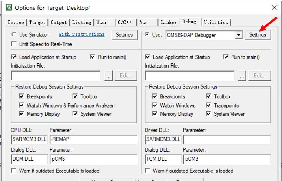The image size is (282, 181).
Task: Browse for right Initialization File with ellipsis button
Action: pos(242,76)
